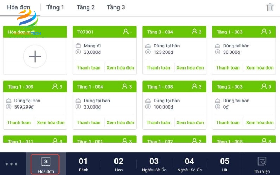Screen dimensions: 280x175
Task: Select category 01 Bánh
Action: (83, 164)
